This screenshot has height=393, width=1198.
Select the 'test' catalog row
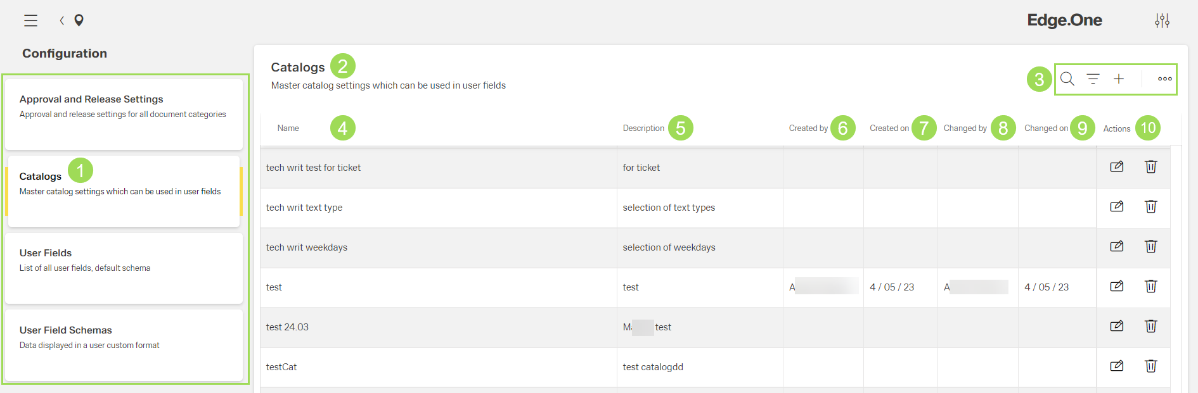click(274, 287)
